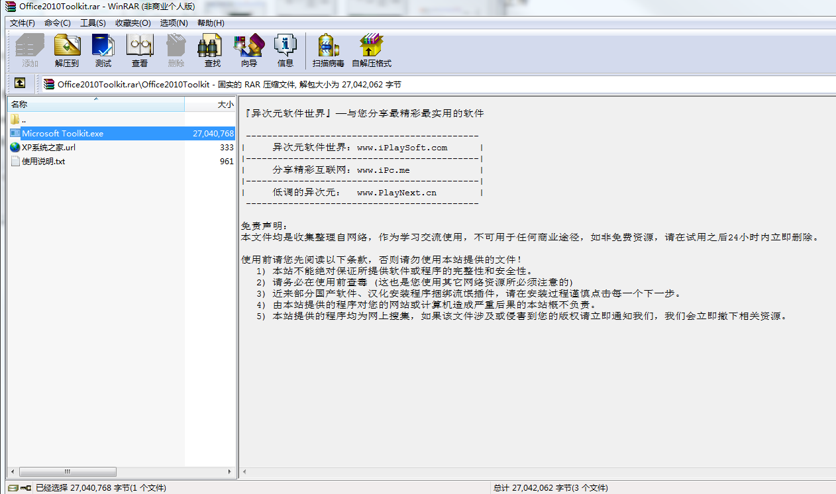
Task: Click the parent folder '..' icon
Action: pyautogui.click(x=15, y=119)
